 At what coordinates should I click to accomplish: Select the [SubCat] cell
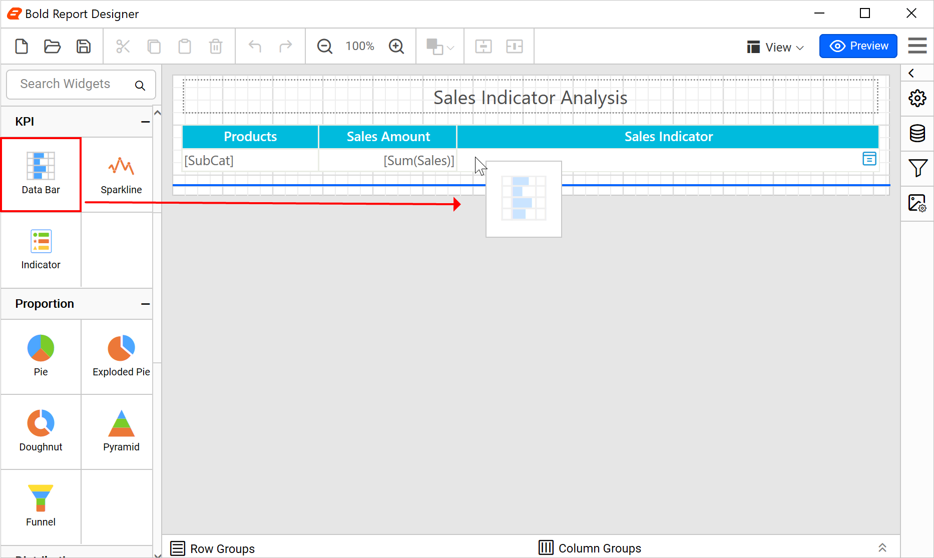[250, 161]
